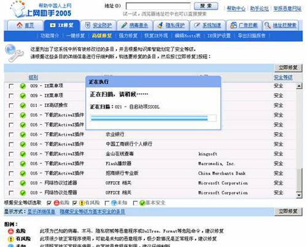Click the upper 立即修复 button
This screenshot has width=307, height=247.
point(288,68)
